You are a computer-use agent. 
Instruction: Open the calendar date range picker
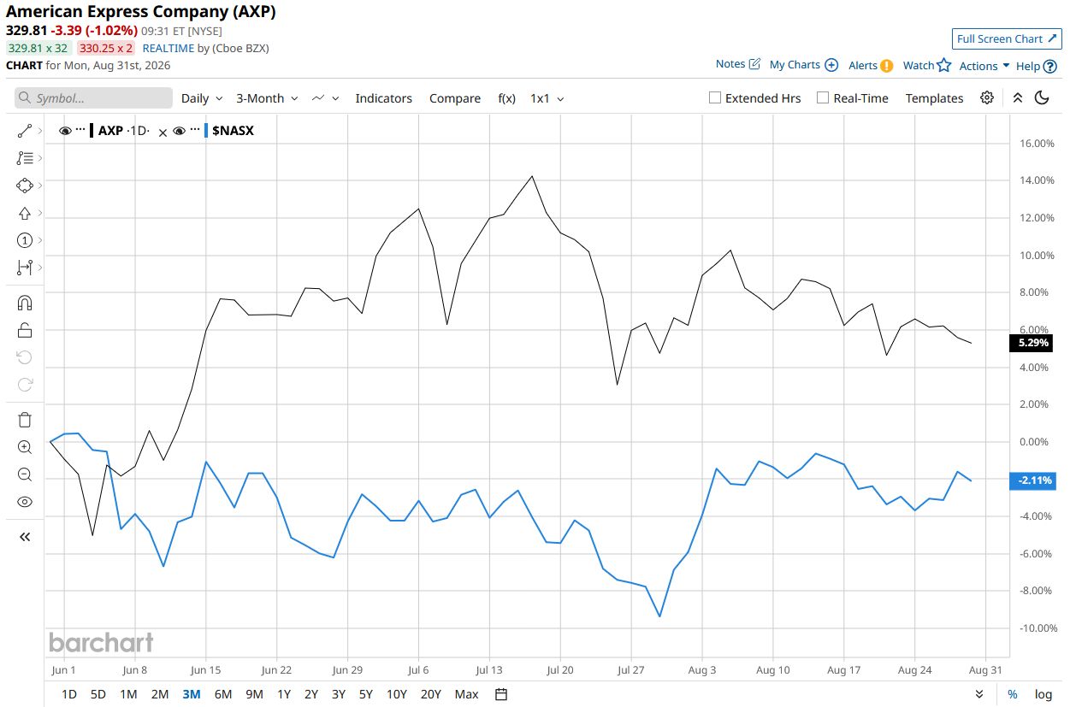pyautogui.click(x=501, y=694)
